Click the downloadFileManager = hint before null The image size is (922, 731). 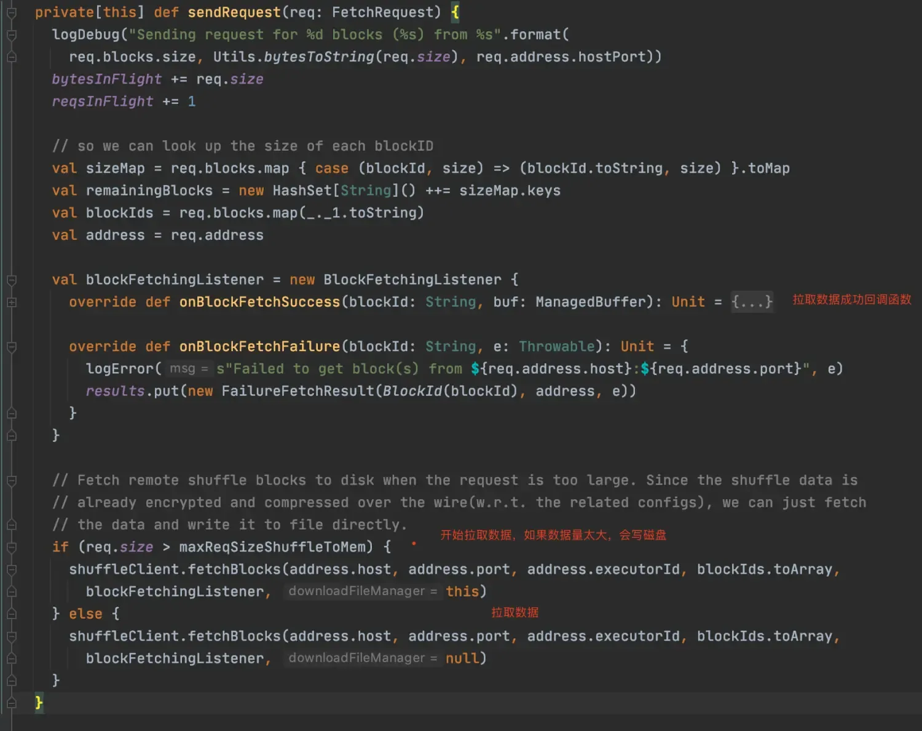pyautogui.click(x=363, y=658)
